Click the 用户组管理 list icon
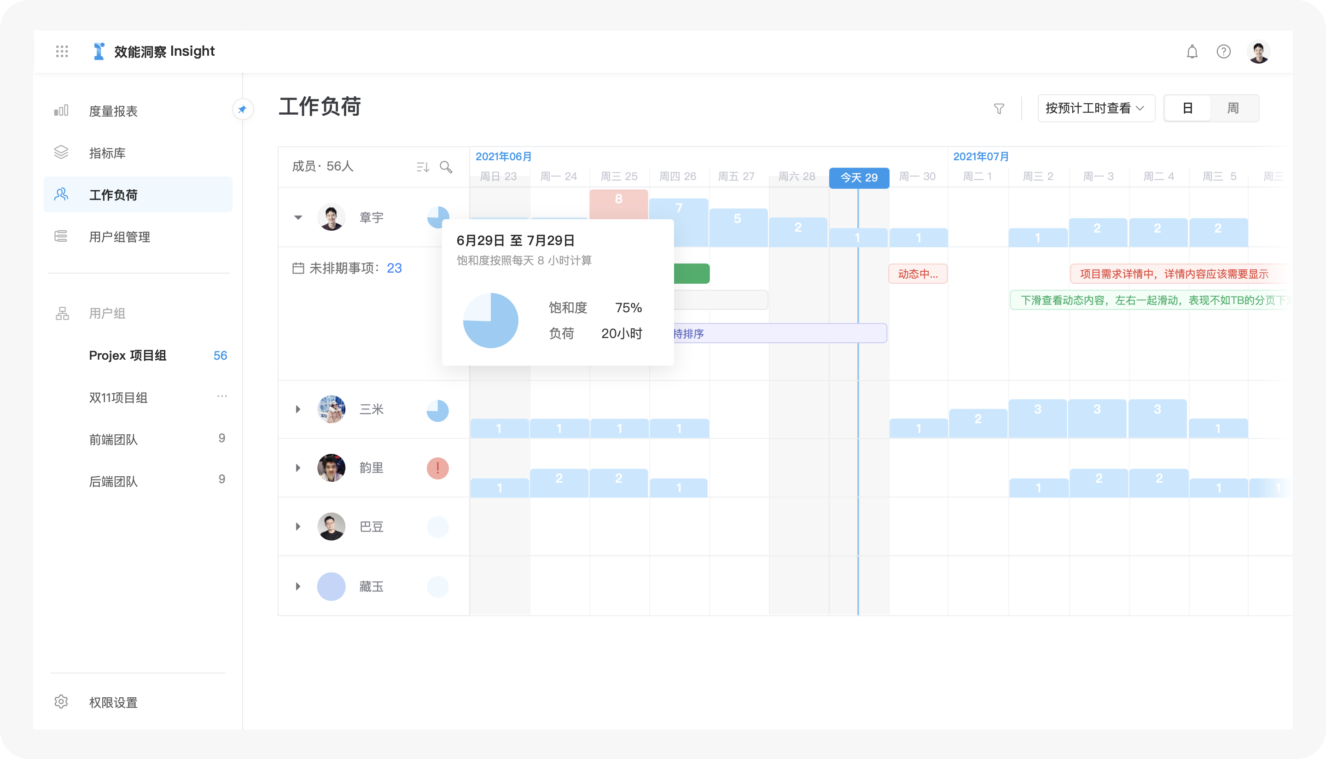1326x759 pixels. coord(62,236)
